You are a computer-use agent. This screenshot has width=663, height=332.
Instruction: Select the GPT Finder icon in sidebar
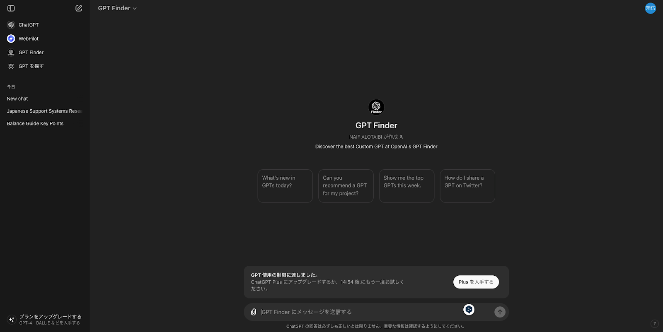11,53
